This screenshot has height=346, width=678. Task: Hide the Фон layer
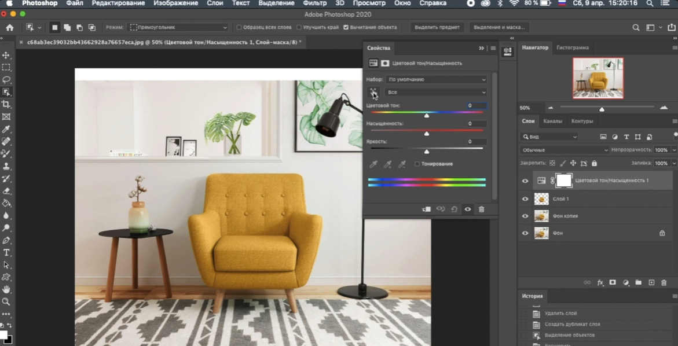pos(525,233)
